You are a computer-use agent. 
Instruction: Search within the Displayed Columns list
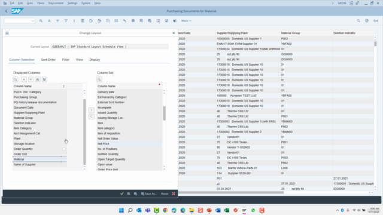16,79
